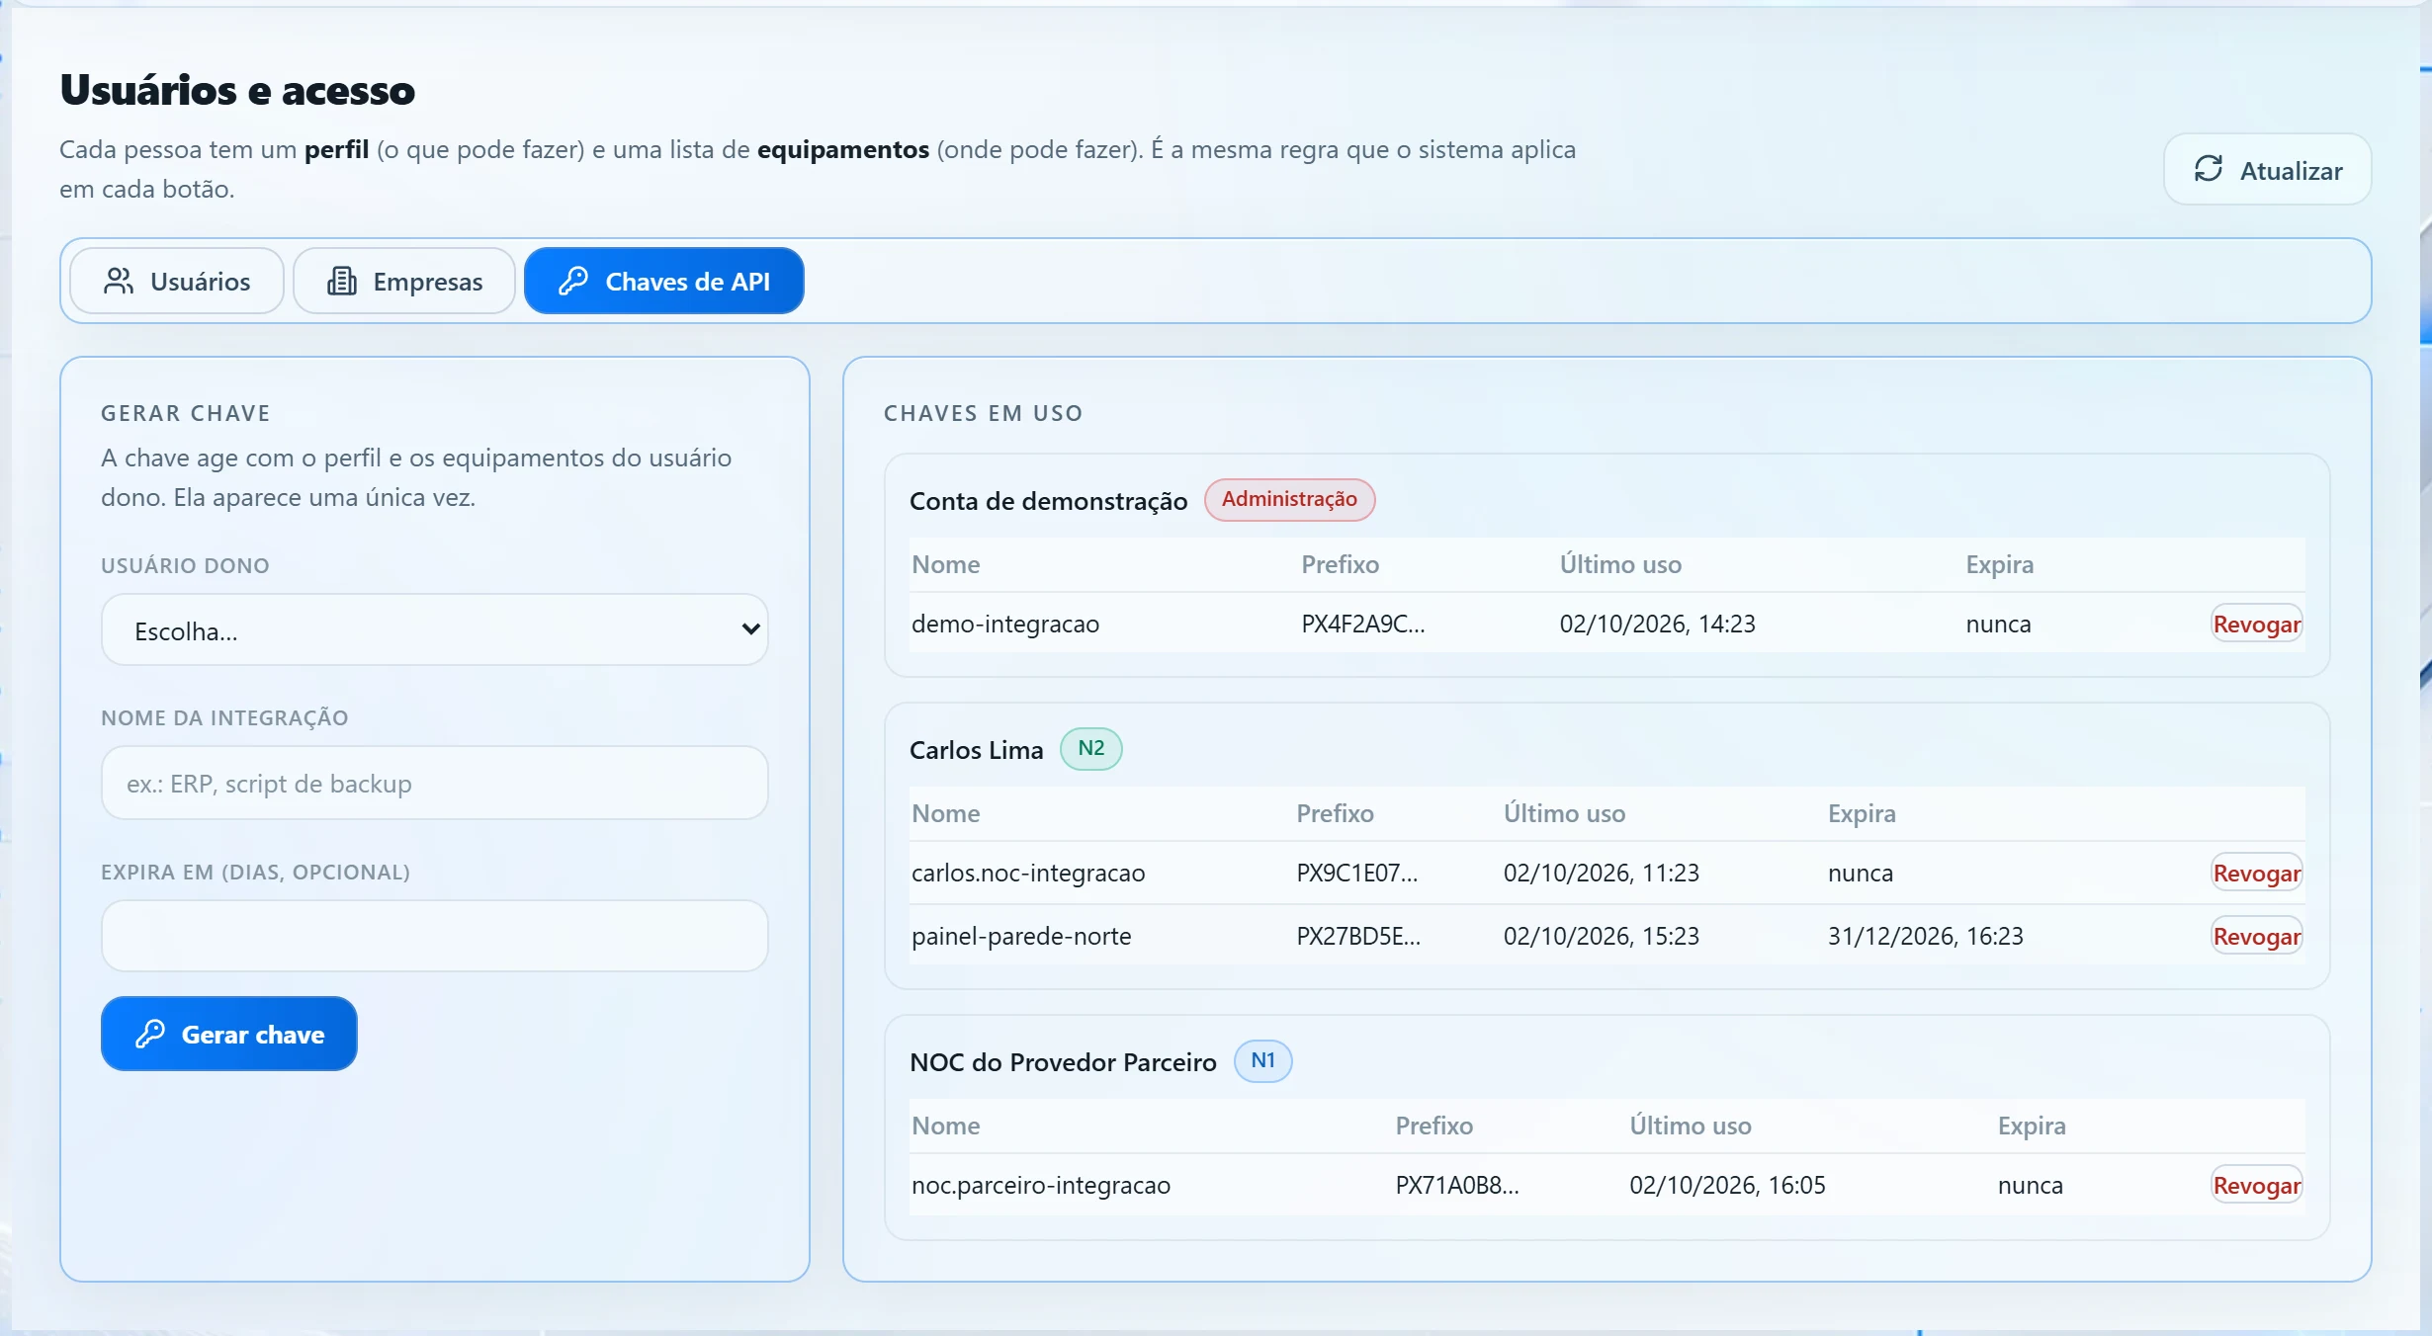Revoke the demo-integracao key
The width and height of the screenshot is (2432, 1336).
(2257, 624)
